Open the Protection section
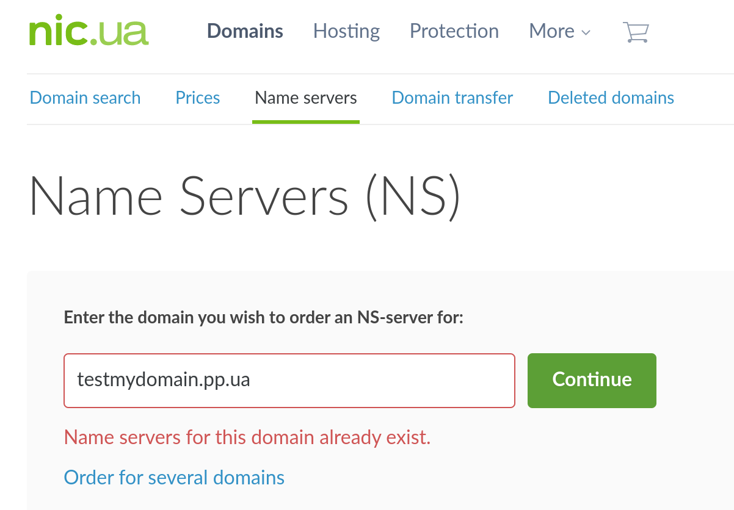734x510 pixels. click(454, 31)
